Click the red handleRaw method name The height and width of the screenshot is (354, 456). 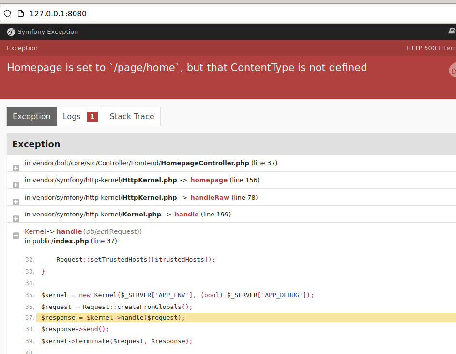(210, 197)
